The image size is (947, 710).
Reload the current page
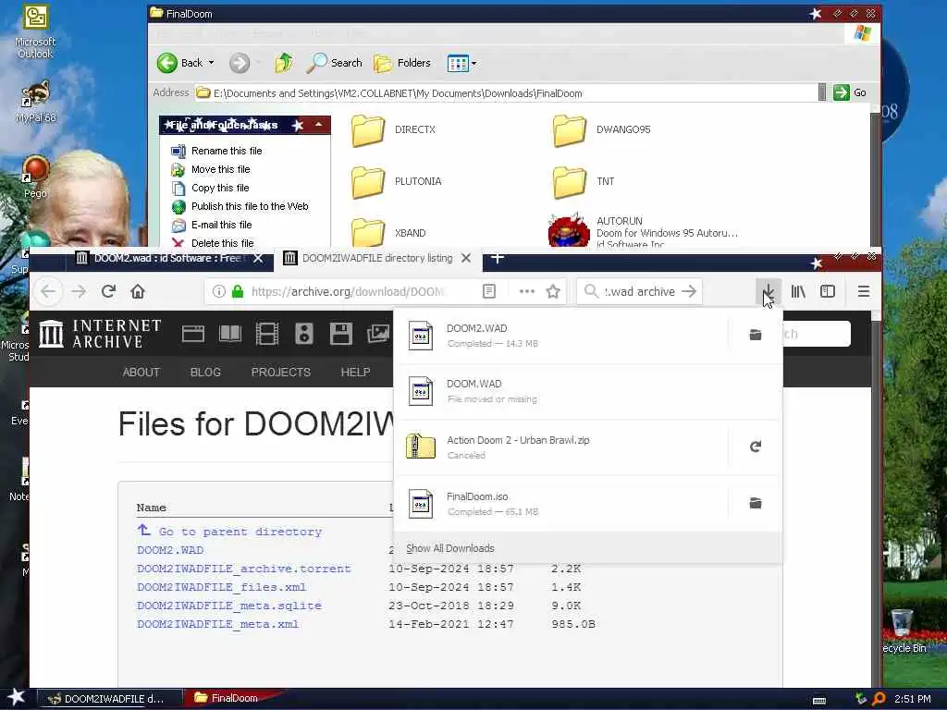[109, 291]
